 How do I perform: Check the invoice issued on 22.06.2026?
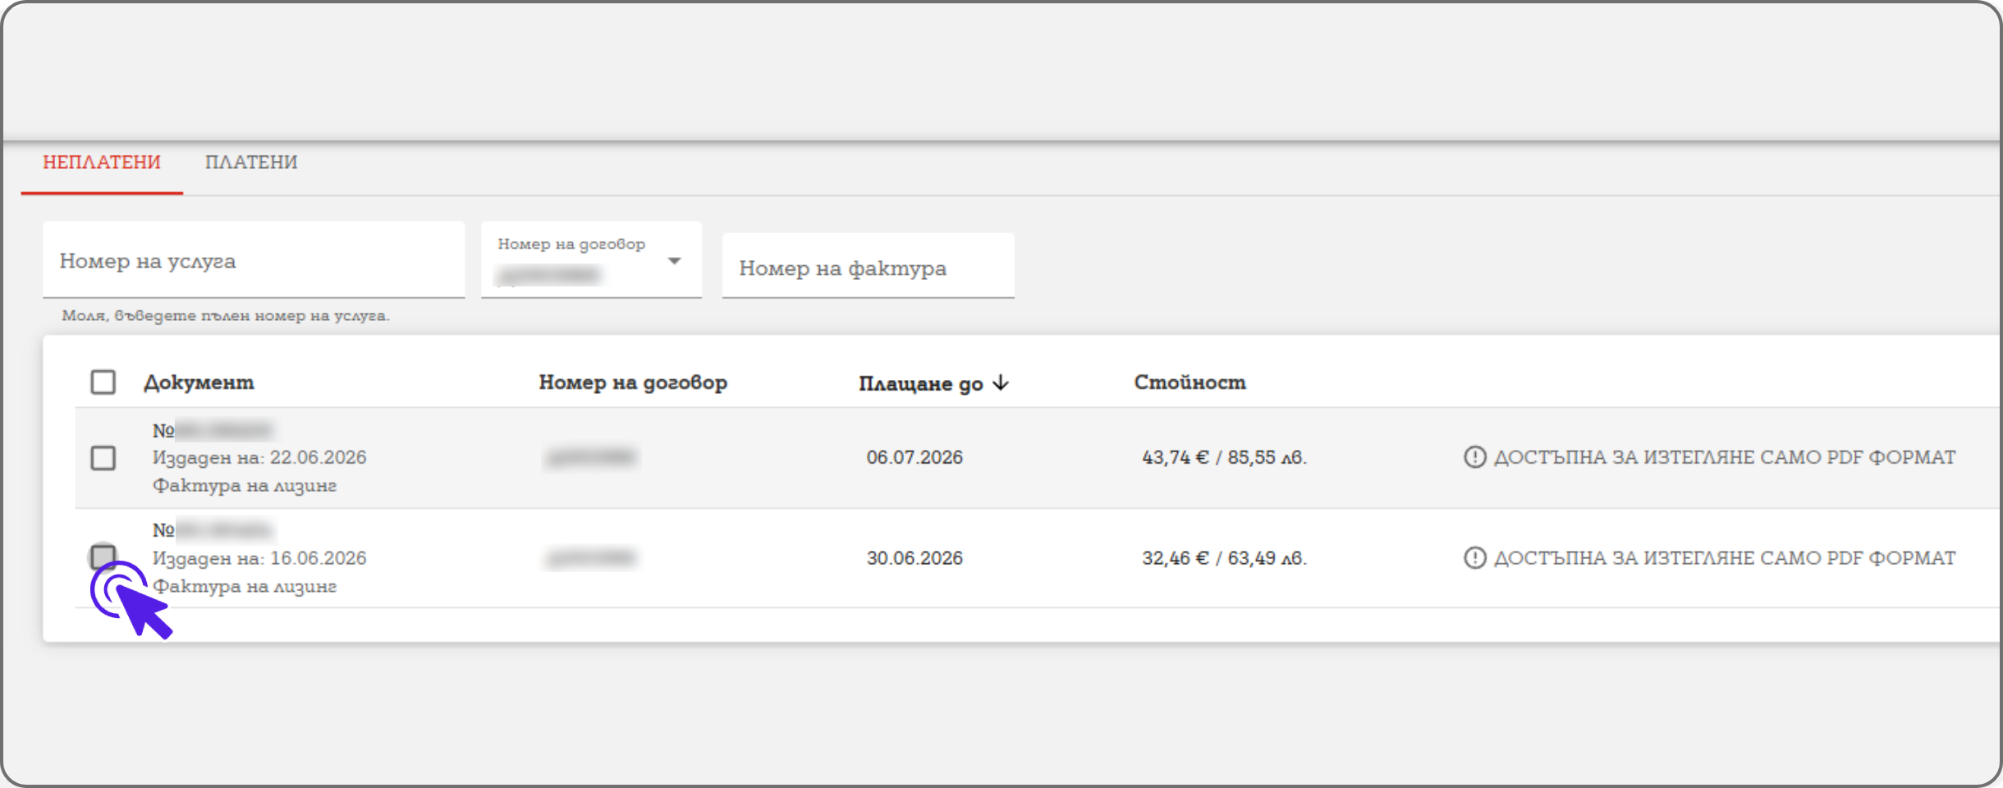point(103,458)
